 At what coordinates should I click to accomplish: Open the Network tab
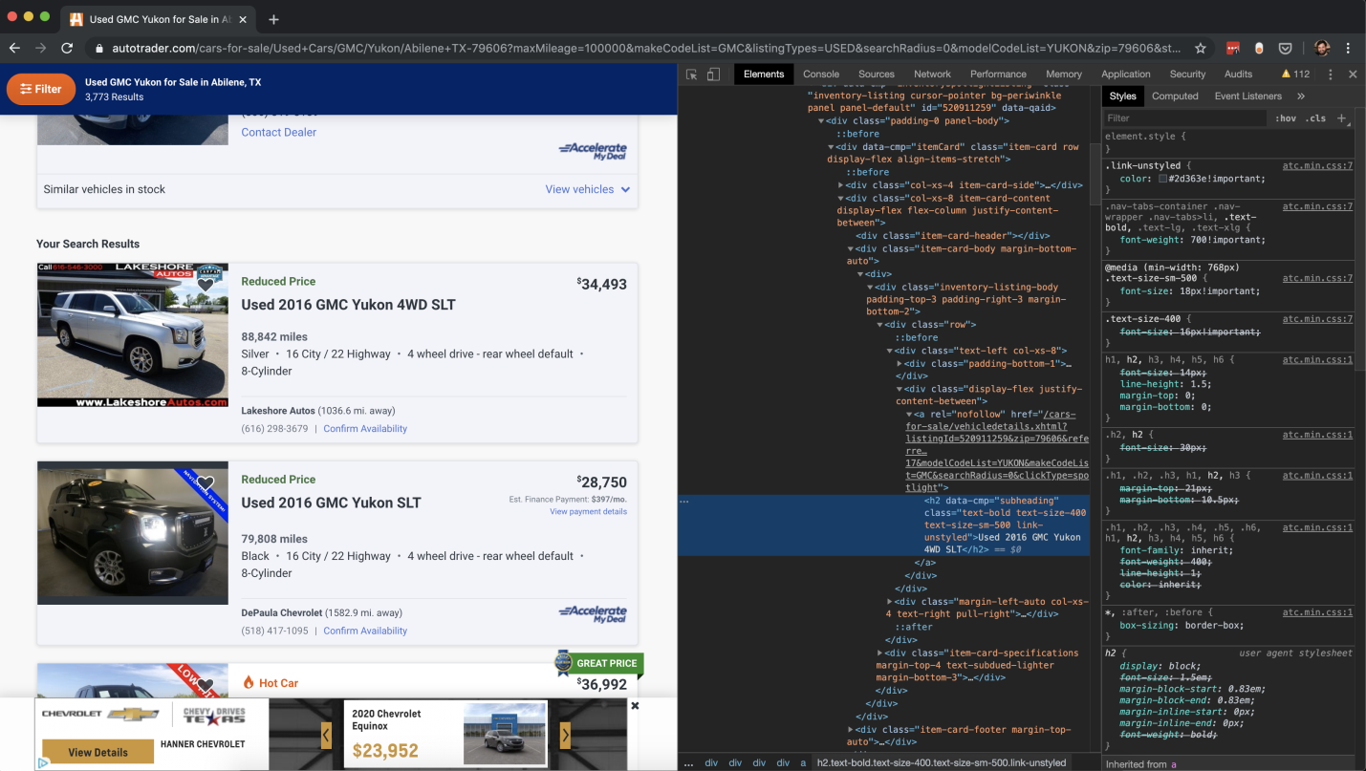pos(932,75)
